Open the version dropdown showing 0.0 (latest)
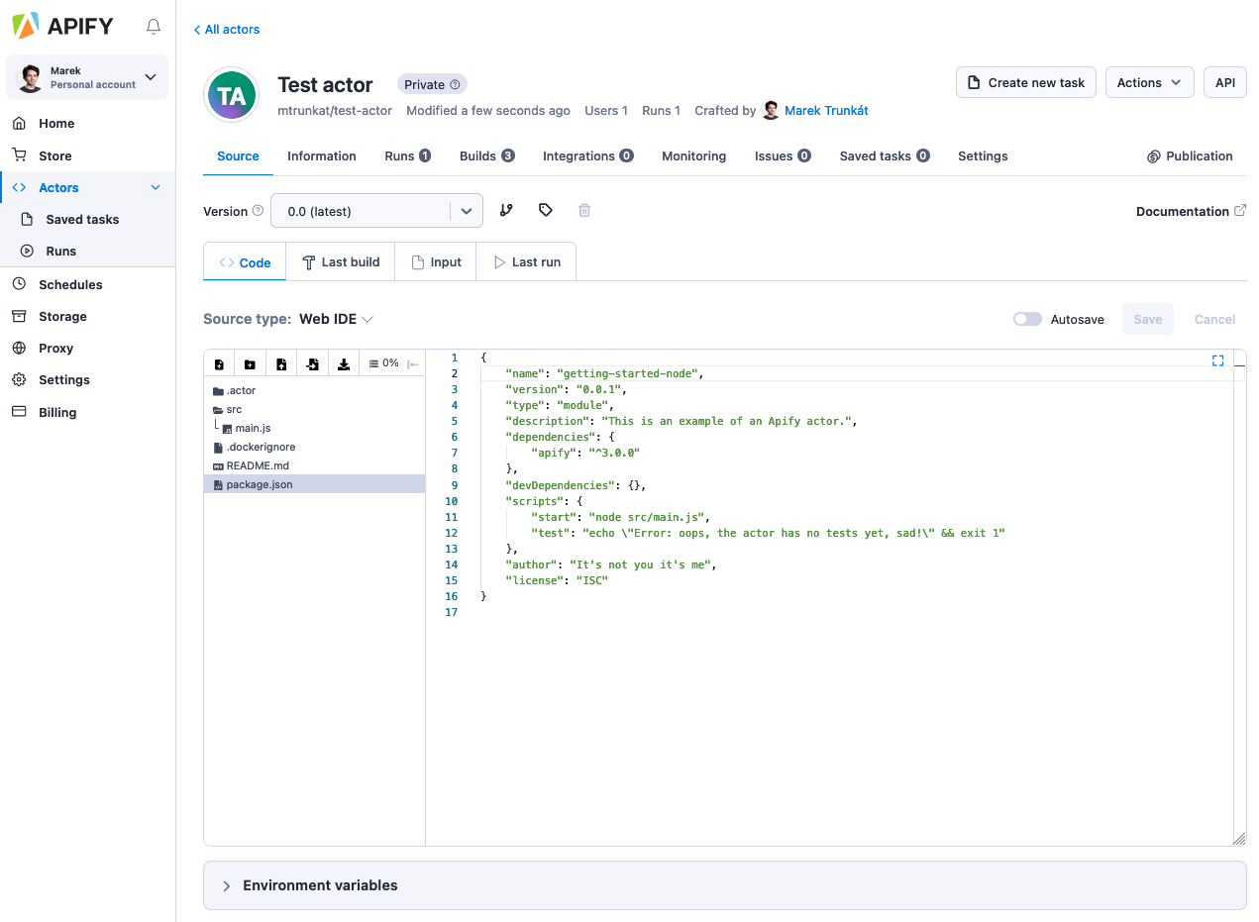The height and width of the screenshot is (922, 1259). (376, 210)
